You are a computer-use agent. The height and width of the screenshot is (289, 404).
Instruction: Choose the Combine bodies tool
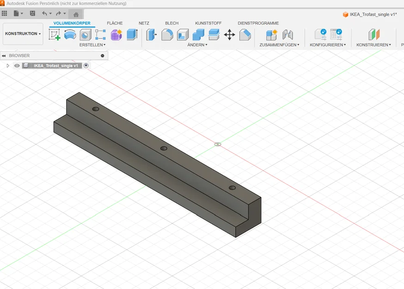(x=198, y=35)
